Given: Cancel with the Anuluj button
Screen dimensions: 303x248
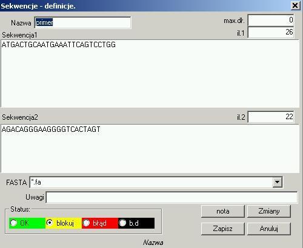Looking at the screenshot, I should (269, 229).
